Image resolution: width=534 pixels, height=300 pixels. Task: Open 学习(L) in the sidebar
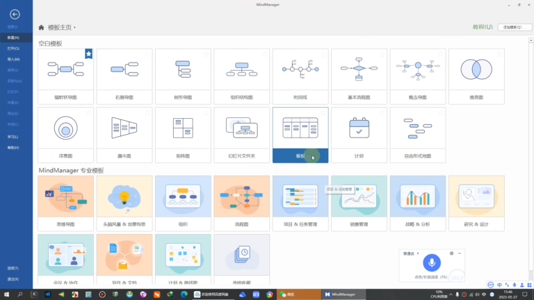(13, 137)
